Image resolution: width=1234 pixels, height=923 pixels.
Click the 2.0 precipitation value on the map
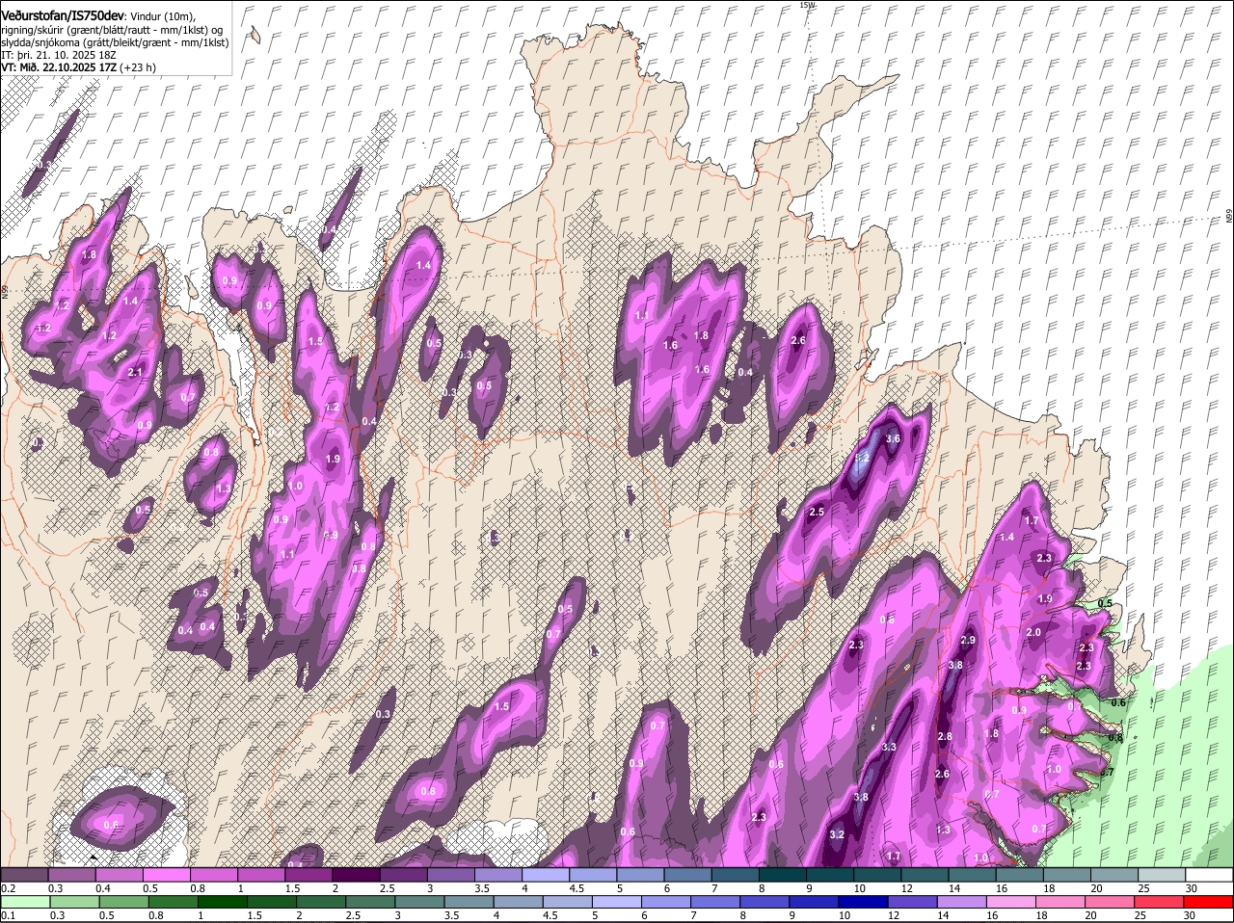(1033, 632)
